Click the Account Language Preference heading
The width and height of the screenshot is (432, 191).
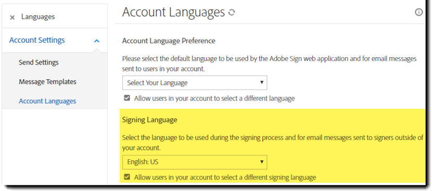point(169,41)
